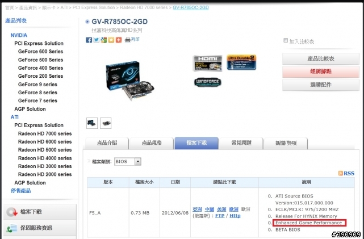Download BIOS from the 美洲 mirror
This screenshot has height=239, width=364.
221,209
